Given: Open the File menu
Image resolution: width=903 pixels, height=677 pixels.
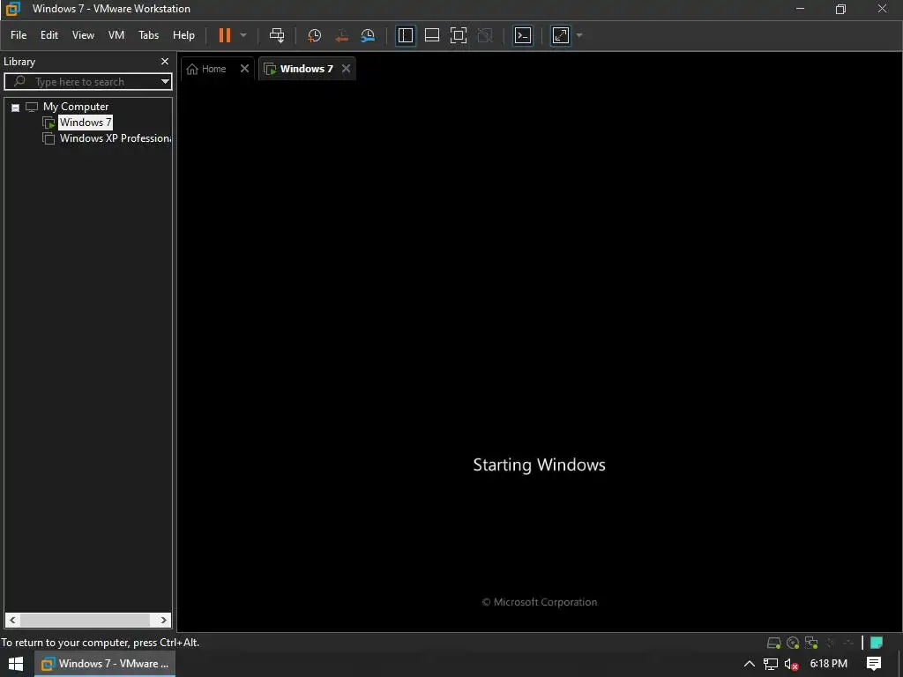Looking at the screenshot, I should point(19,35).
